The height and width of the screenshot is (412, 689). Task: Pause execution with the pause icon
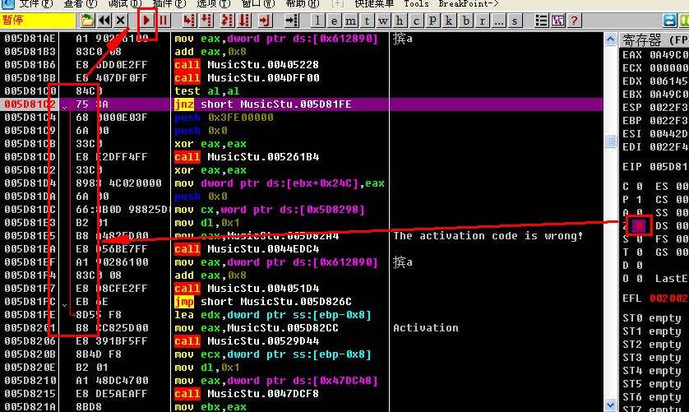tap(163, 21)
